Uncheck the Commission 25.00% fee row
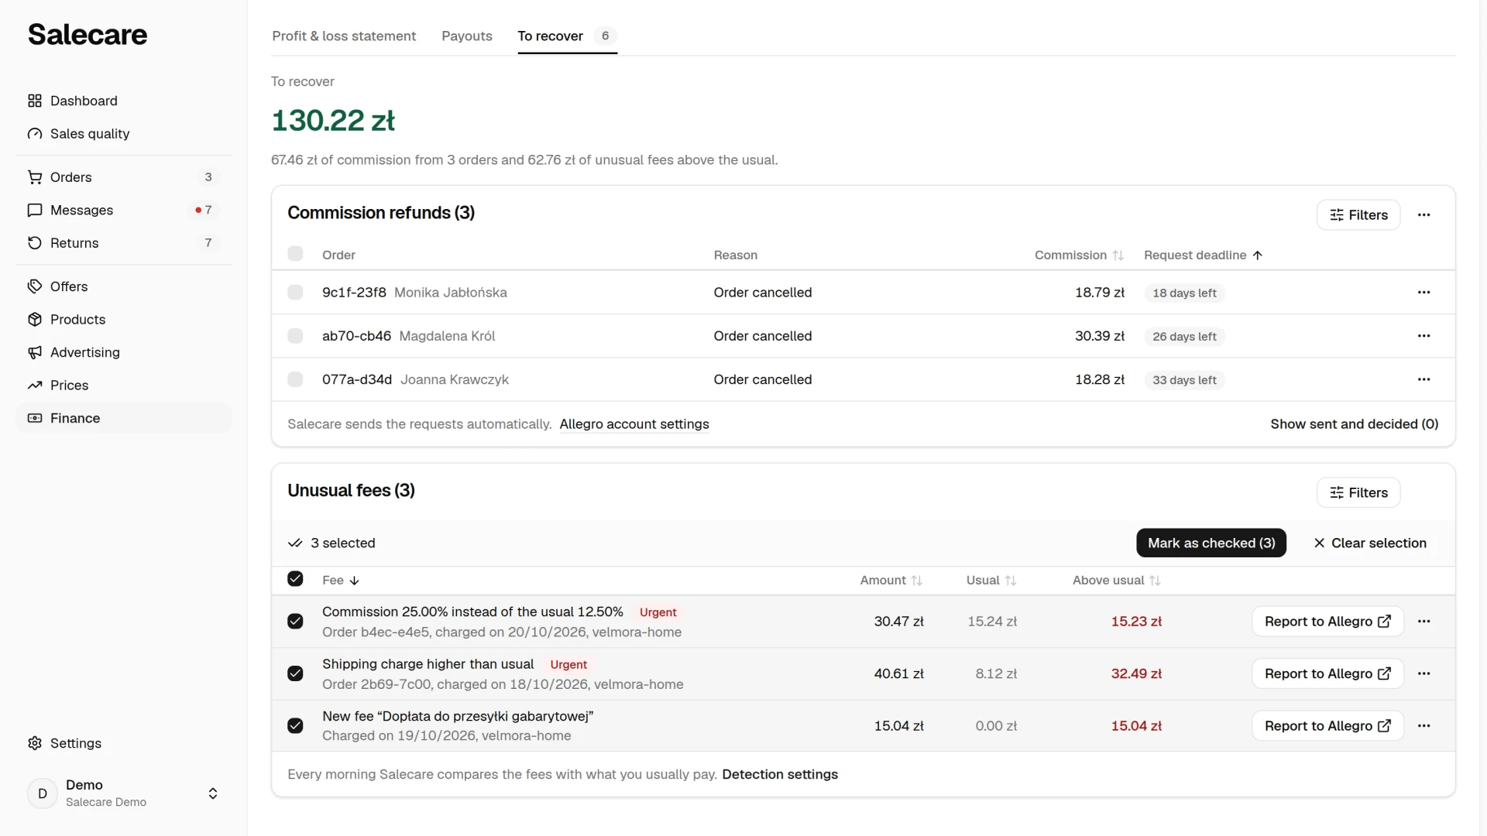The width and height of the screenshot is (1487, 836). [295, 622]
